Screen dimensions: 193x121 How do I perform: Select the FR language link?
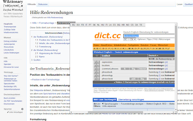(x=82, y=25)
